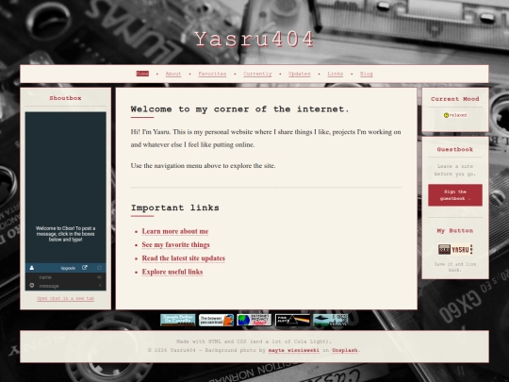Click the 'My Button' heading
Viewport: 509px width, 382px height.
point(455,231)
